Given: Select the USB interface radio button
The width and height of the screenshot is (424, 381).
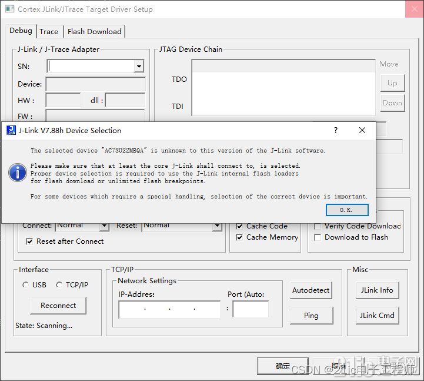Looking at the screenshot, I should [26, 285].
